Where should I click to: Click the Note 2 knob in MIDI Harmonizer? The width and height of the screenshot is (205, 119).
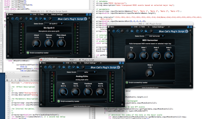click(156, 56)
